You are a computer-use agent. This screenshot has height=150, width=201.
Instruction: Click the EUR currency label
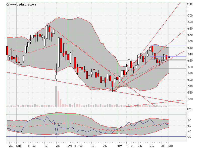pyautogui.click(x=189, y=4)
